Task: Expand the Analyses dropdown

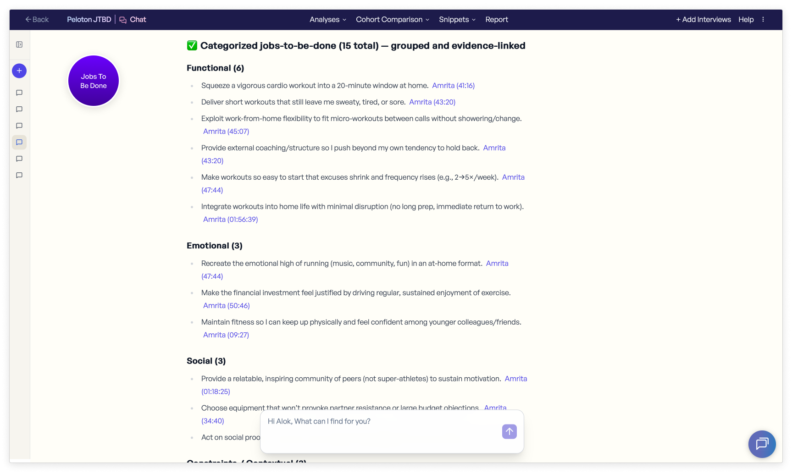Action: click(327, 19)
